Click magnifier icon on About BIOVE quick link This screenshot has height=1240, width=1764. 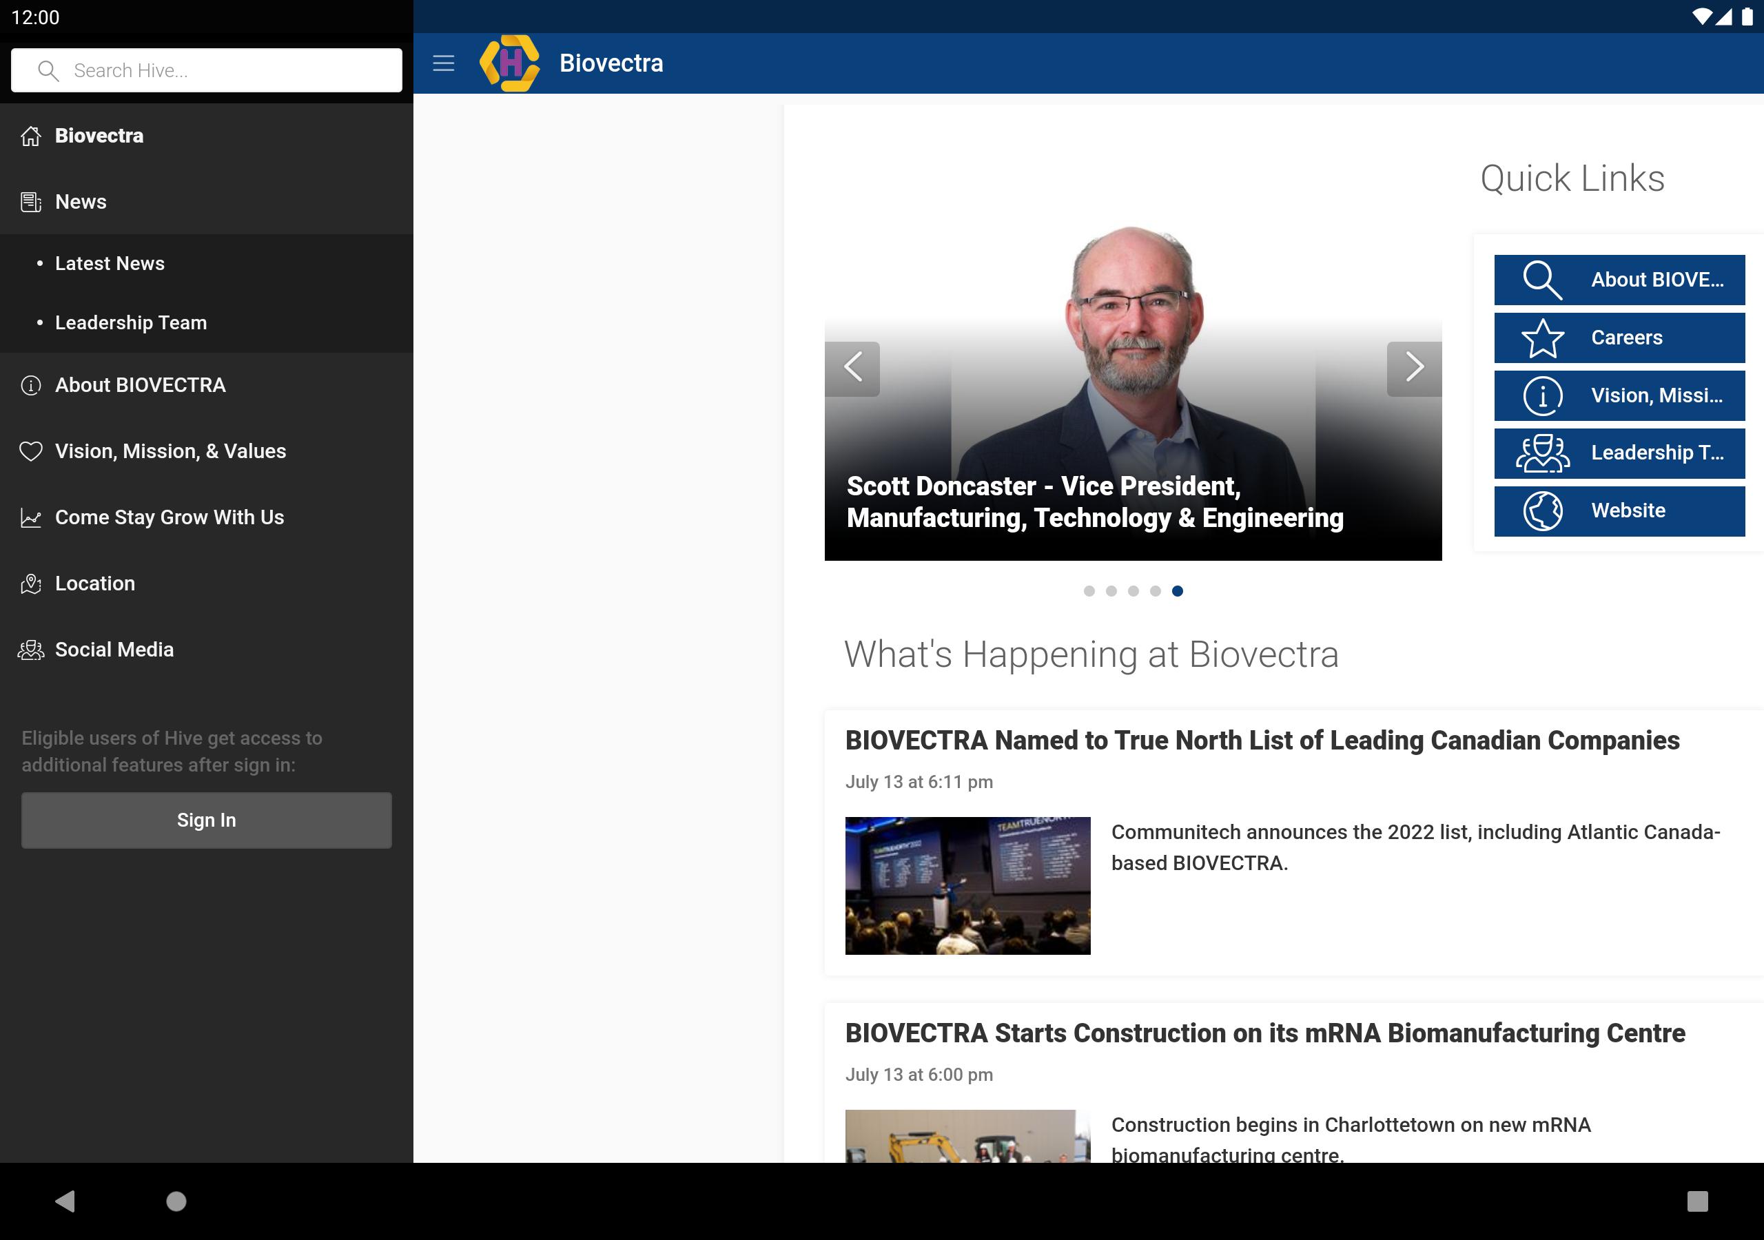[1543, 280]
